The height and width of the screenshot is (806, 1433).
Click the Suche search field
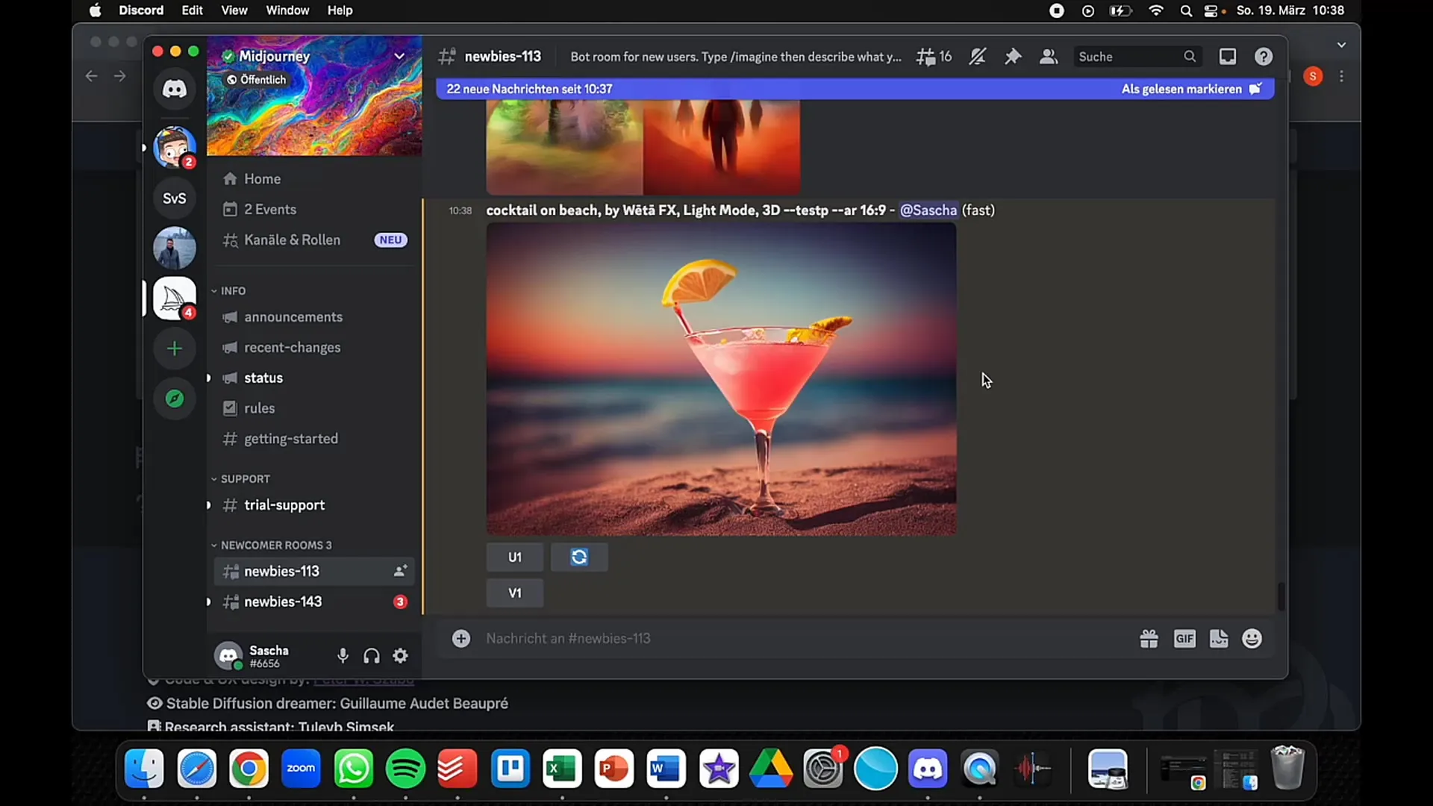point(1137,57)
